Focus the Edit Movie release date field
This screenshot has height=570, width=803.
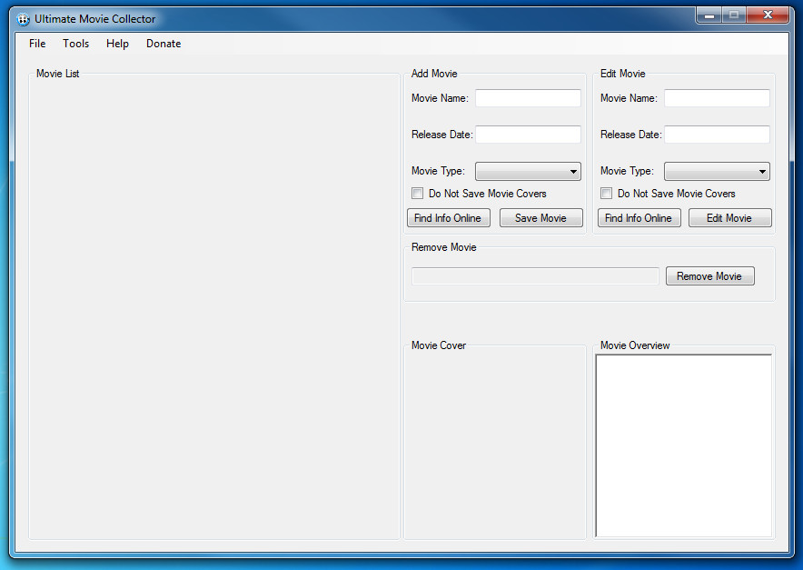point(717,135)
